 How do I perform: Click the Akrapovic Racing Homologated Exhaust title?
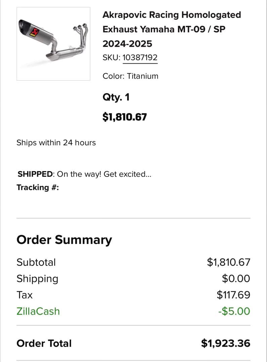pyautogui.click(x=172, y=29)
